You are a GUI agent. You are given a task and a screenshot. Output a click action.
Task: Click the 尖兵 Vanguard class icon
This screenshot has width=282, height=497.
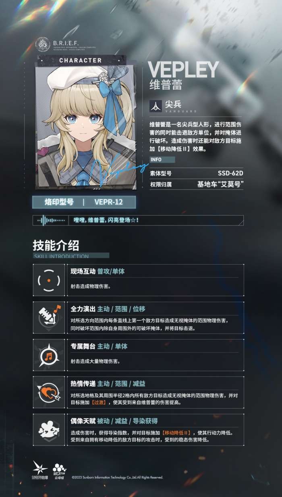pyautogui.click(x=156, y=106)
